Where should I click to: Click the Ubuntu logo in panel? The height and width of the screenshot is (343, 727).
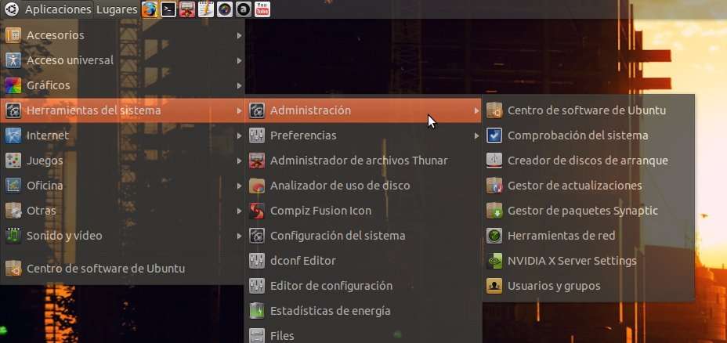click(x=11, y=9)
